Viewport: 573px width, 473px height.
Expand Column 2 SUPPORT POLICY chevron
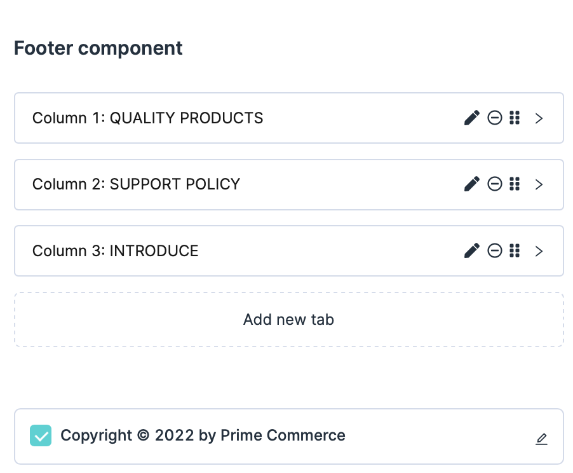pos(539,184)
